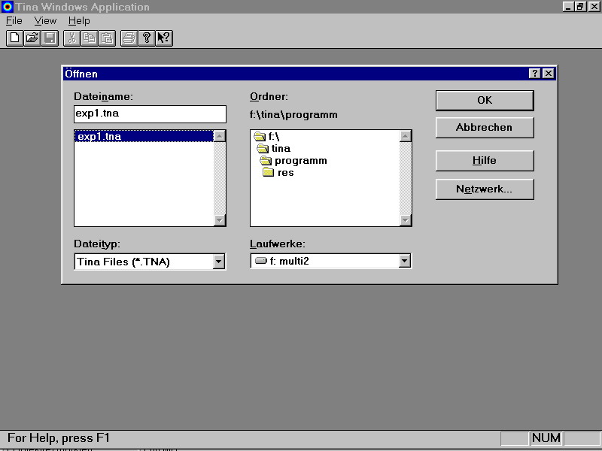Click the context help arrow icon
The height and width of the screenshot is (451, 602).
(164, 38)
